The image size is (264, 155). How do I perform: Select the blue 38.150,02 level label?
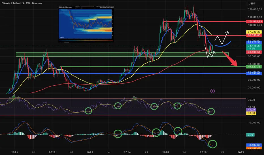coord(254,73)
